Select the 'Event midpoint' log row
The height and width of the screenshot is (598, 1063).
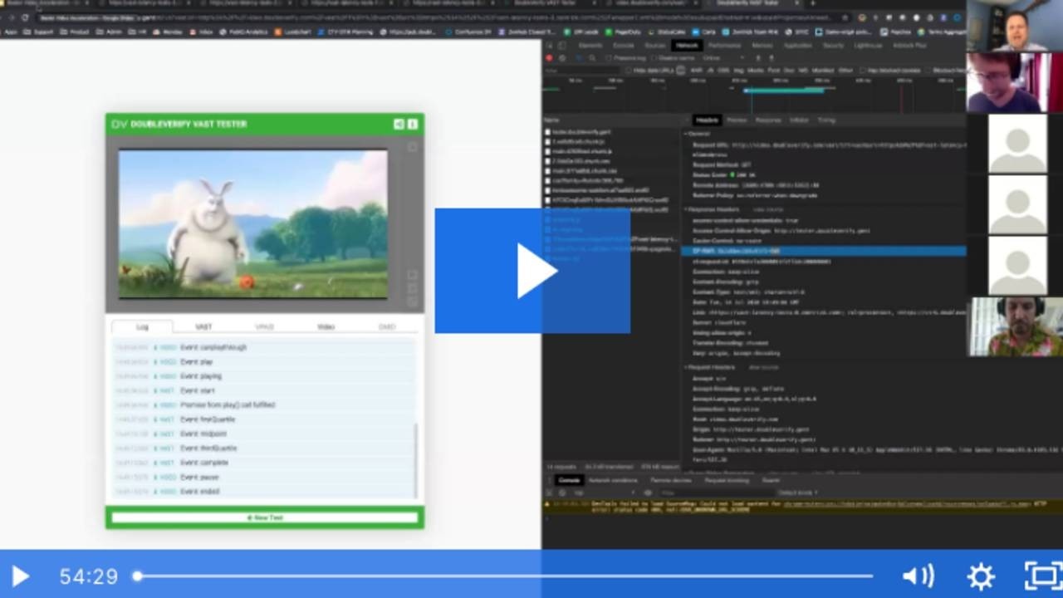(x=263, y=434)
